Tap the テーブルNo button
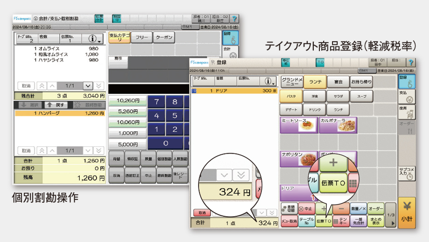 point(306,221)
